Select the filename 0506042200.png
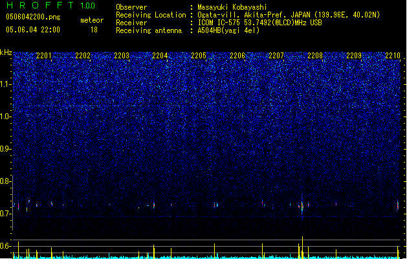 33,17
